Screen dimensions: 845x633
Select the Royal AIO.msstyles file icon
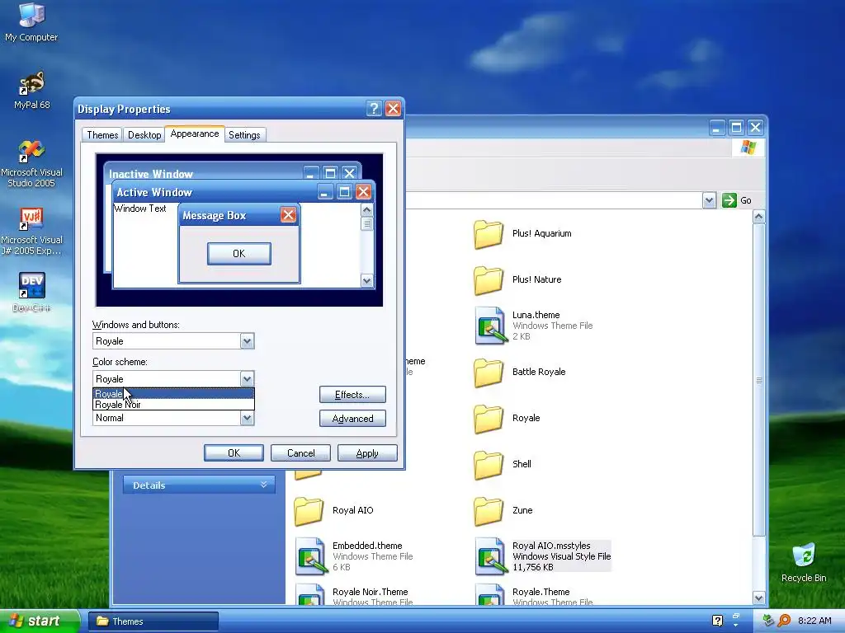tap(491, 556)
